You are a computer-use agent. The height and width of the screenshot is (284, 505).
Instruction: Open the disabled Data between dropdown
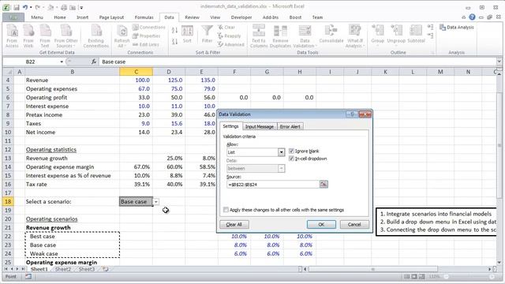tap(281, 168)
